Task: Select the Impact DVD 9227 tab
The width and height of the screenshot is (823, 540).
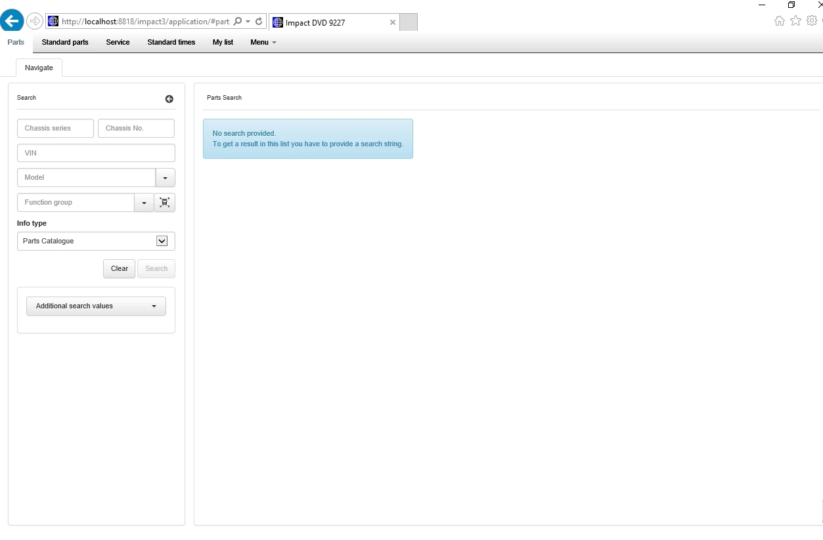Action: (x=334, y=22)
